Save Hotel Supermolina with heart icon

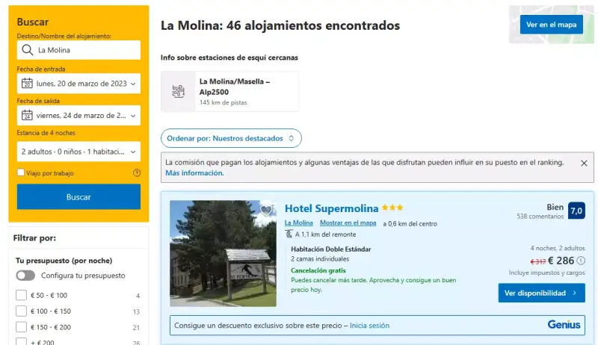[x=266, y=210]
